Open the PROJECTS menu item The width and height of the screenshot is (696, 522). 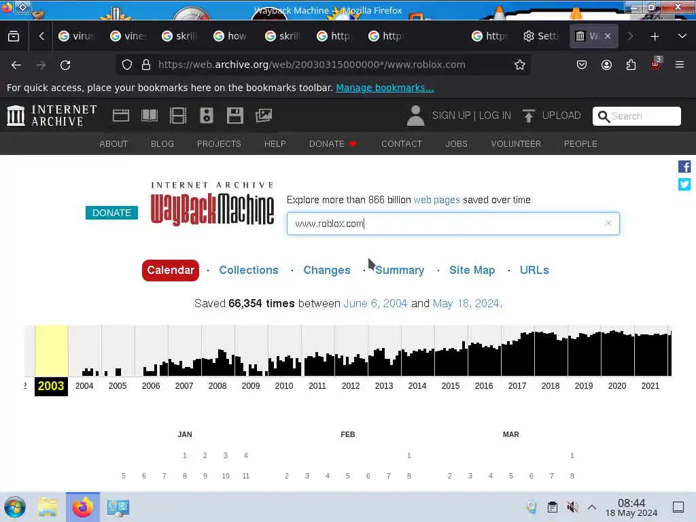(x=219, y=144)
